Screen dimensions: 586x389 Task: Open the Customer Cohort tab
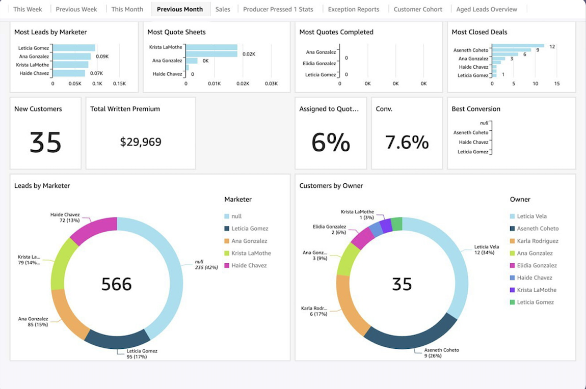(418, 9)
